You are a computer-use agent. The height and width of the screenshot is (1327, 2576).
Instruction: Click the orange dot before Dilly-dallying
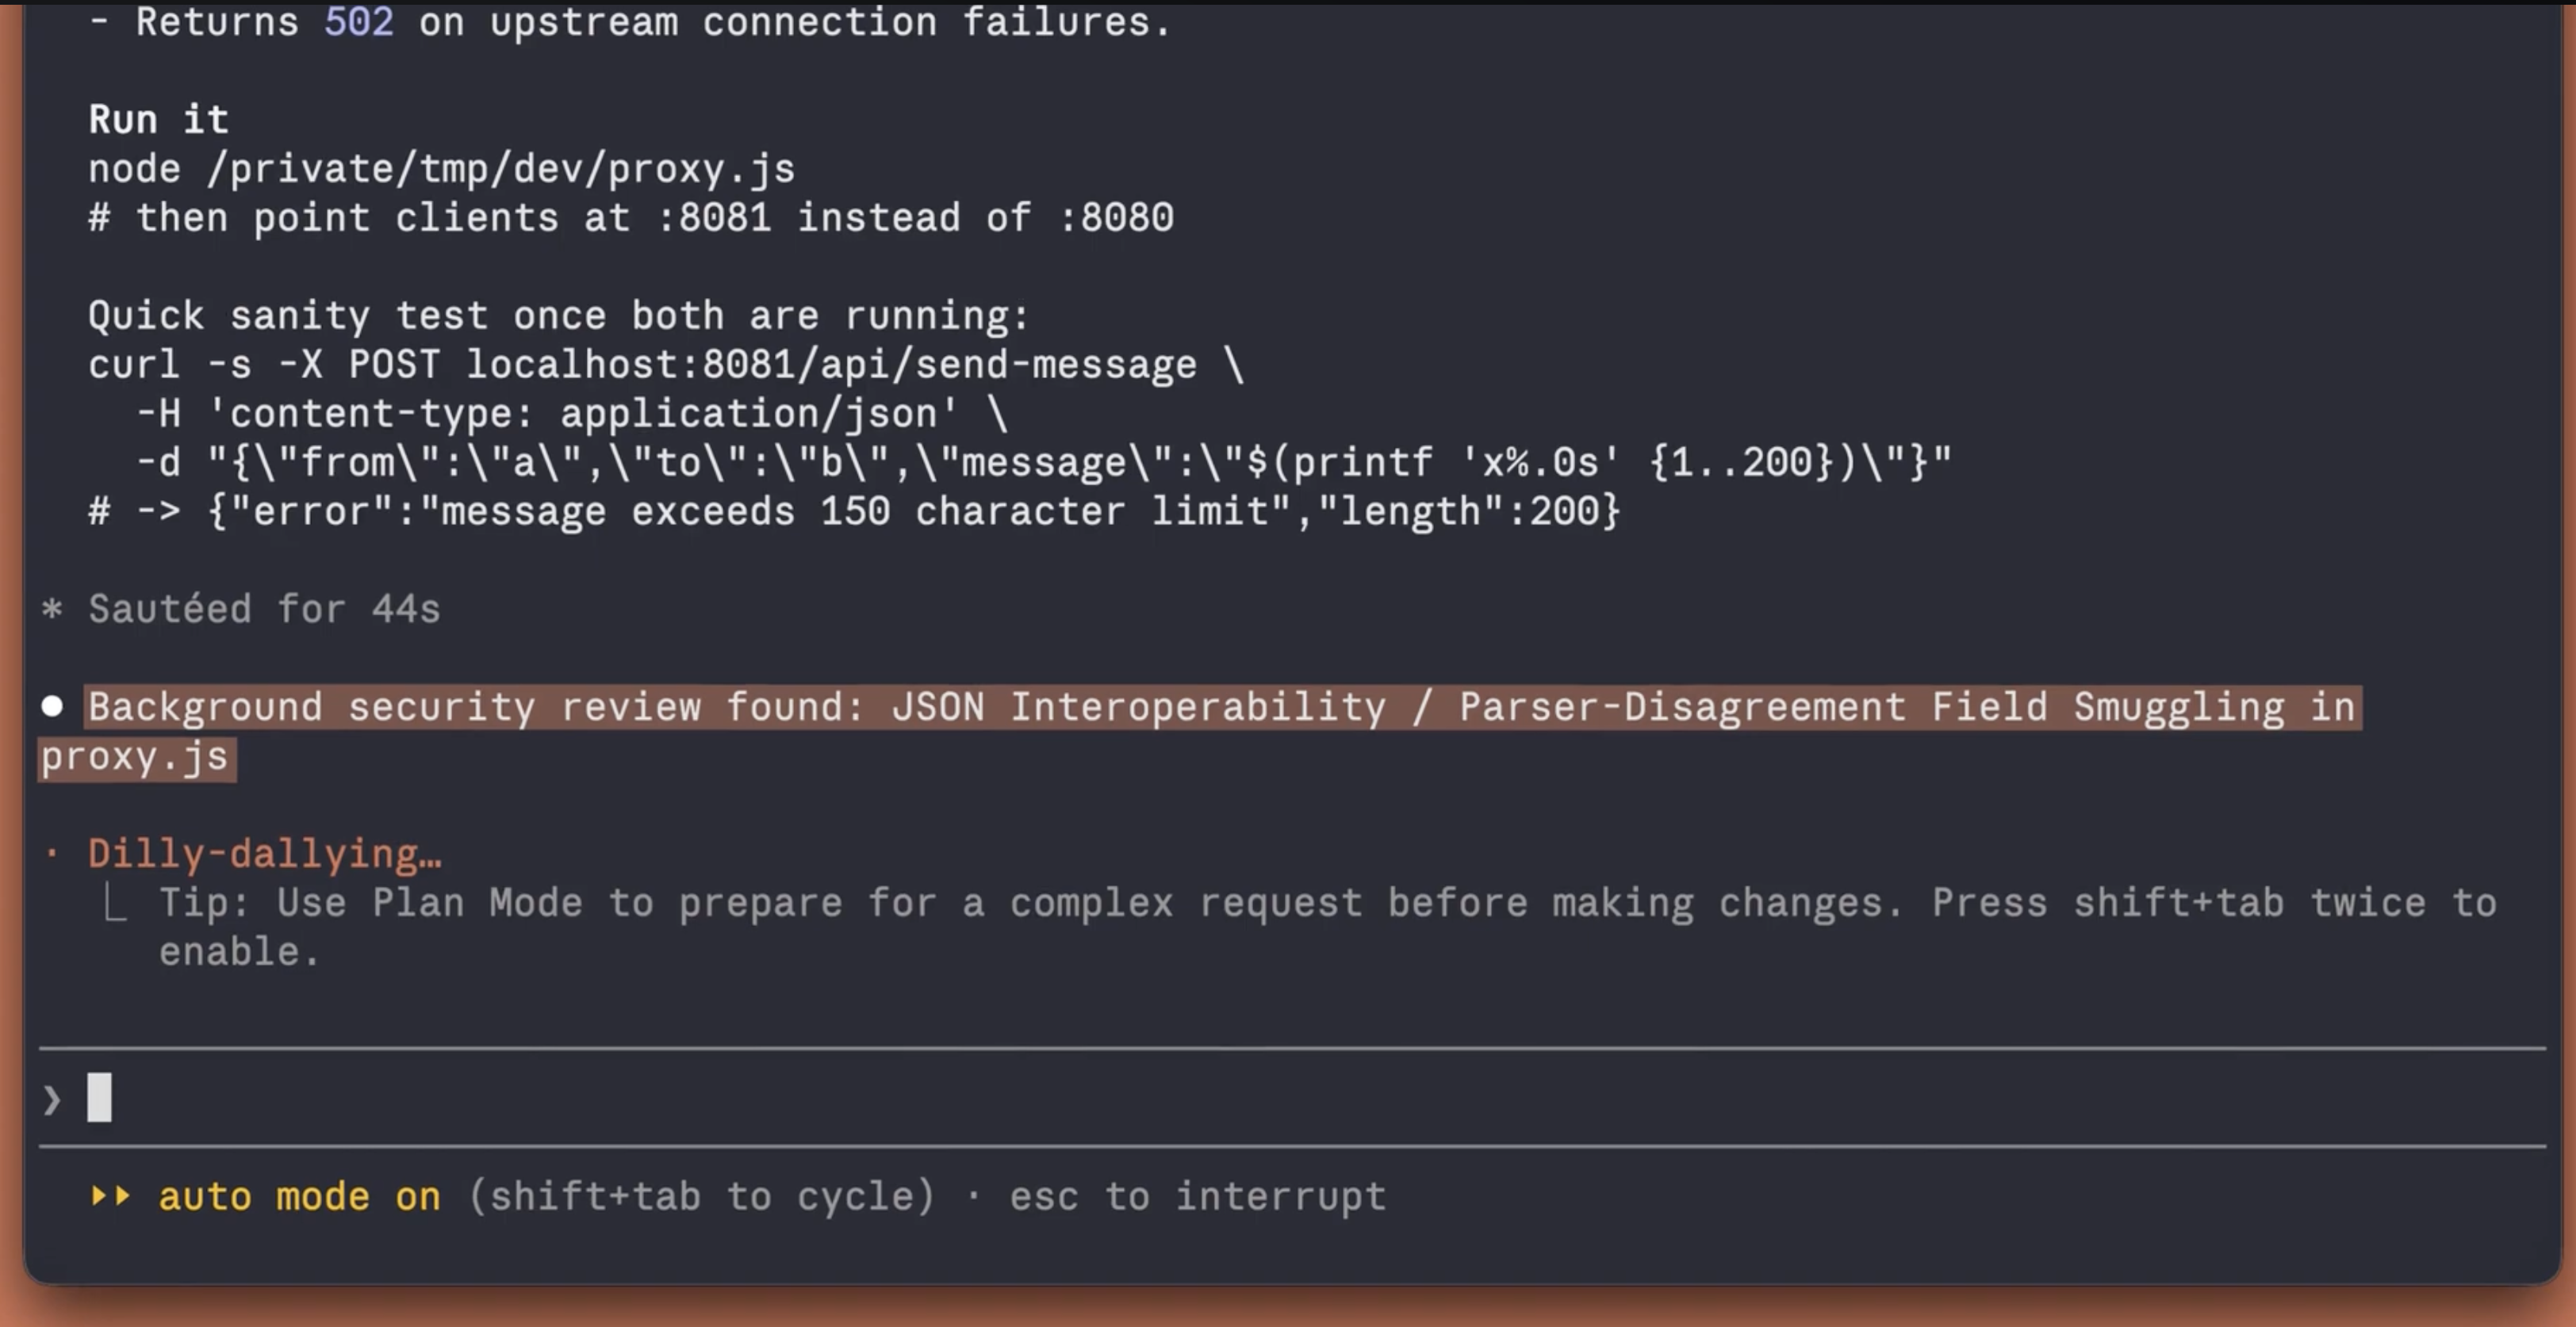[52, 854]
